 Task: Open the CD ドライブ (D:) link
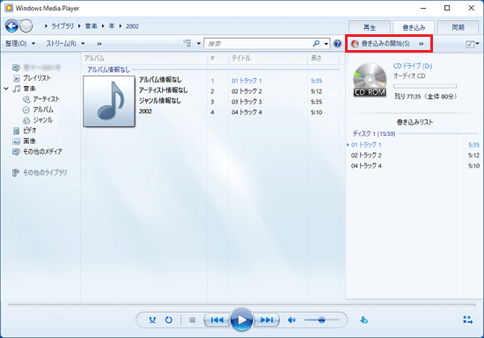coord(413,66)
